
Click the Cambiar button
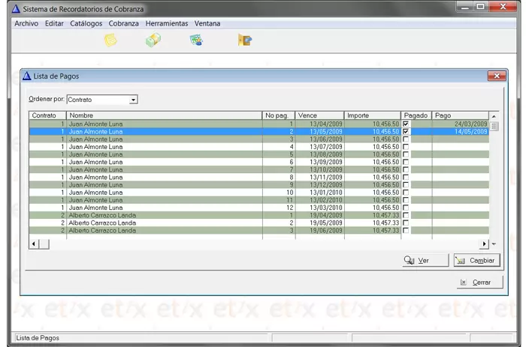(x=476, y=260)
